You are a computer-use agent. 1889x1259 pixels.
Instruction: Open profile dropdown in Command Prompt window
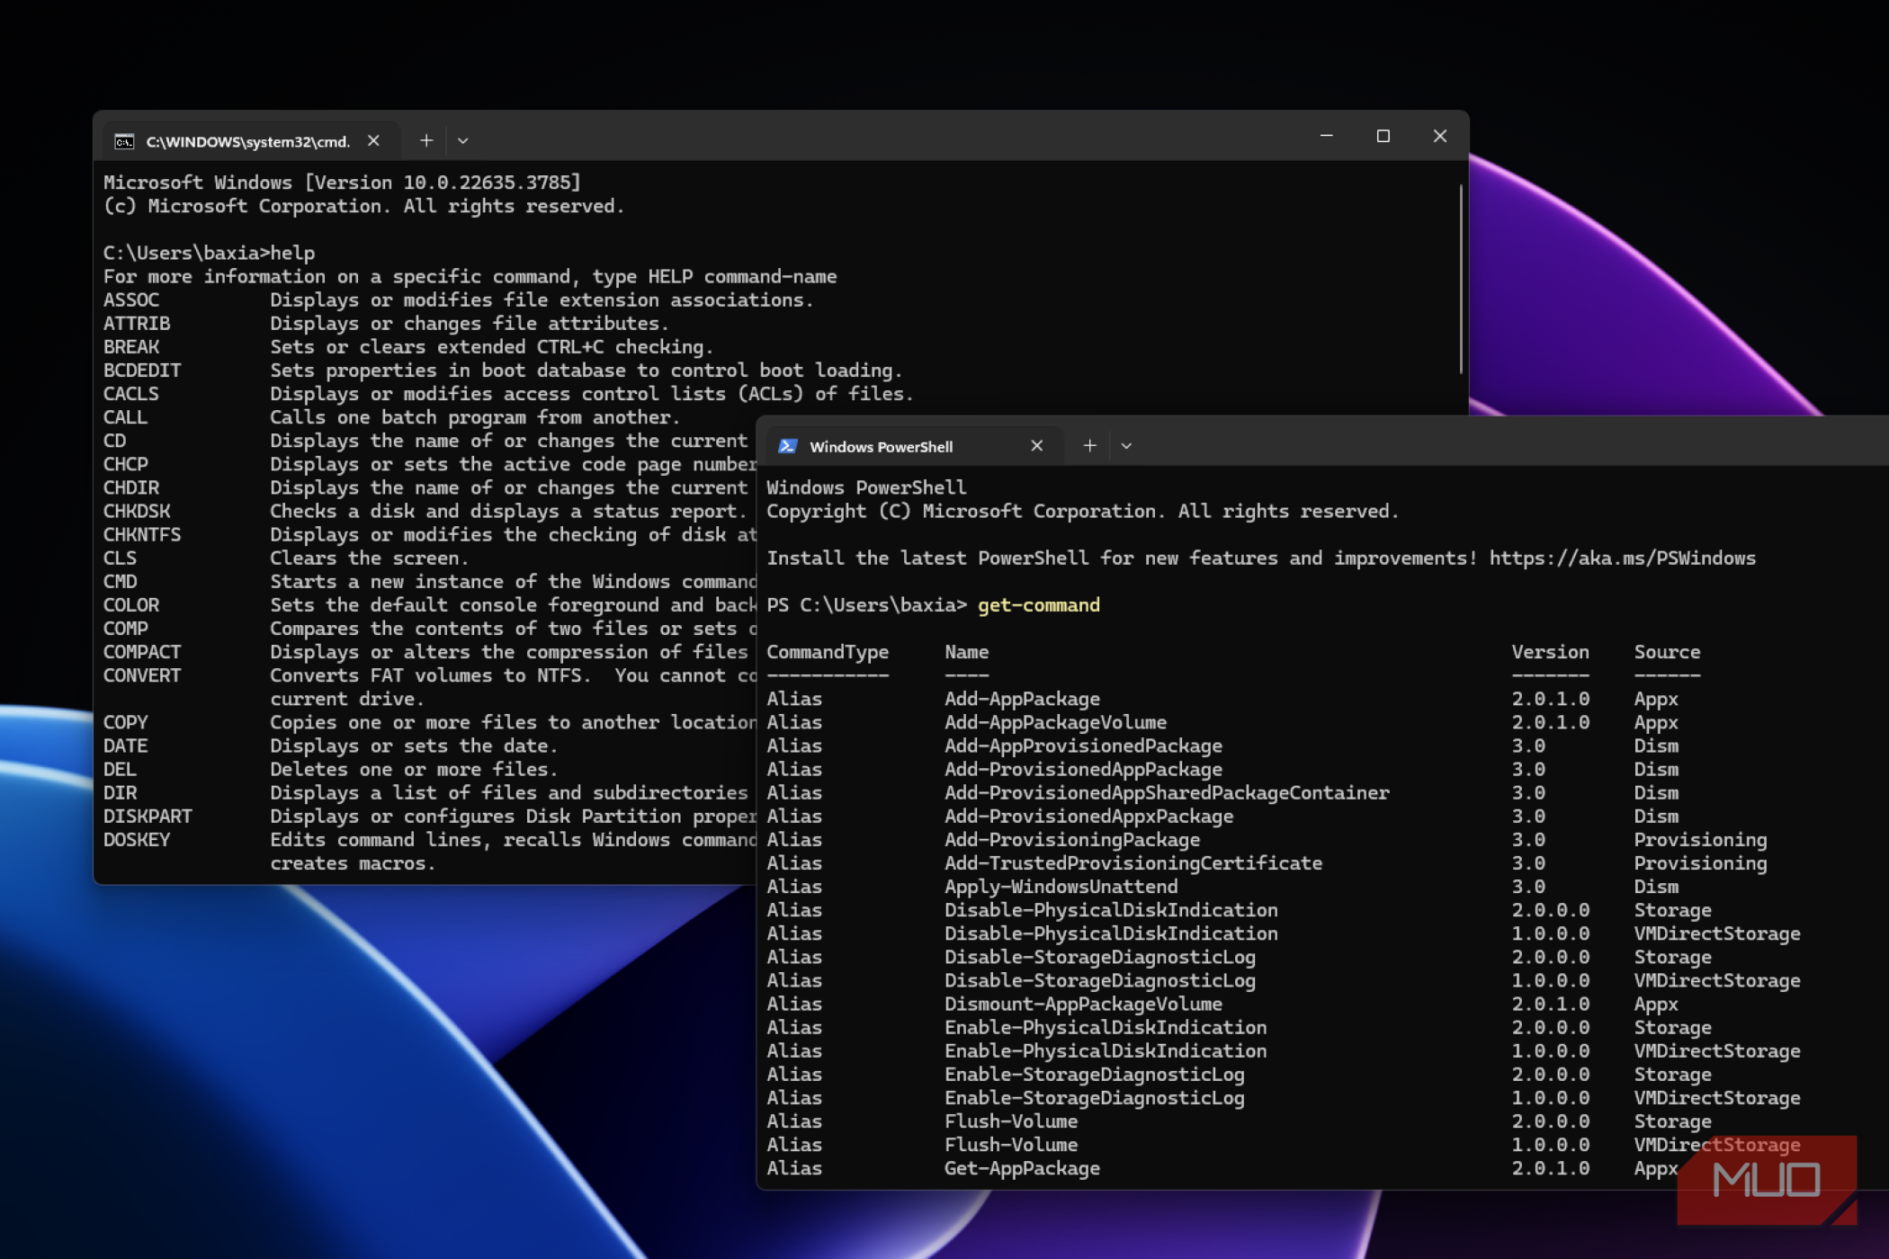click(x=462, y=140)
